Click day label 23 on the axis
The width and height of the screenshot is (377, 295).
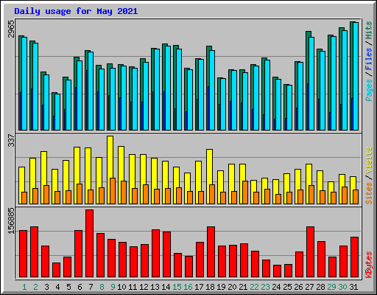click(x=265, y=287)
